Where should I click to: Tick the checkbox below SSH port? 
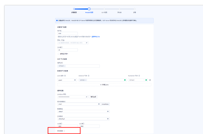point(59,54)
